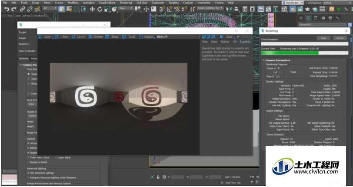The height and width of the screenshot is (187, 353).
Task: Open the Curve Editor icon
Action: (268, 9)
